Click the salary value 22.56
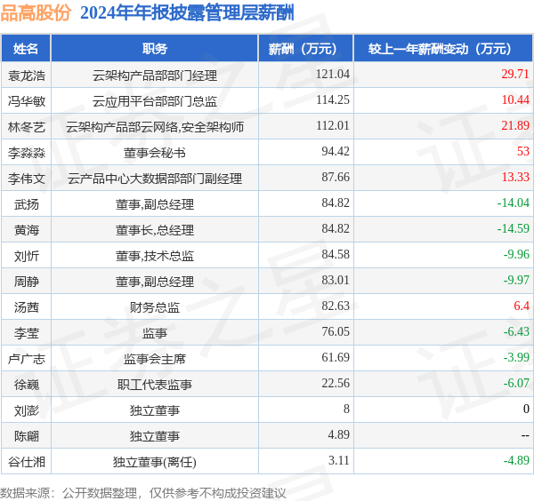The width and height of the screenshot is (534, 501). point(336,384)
